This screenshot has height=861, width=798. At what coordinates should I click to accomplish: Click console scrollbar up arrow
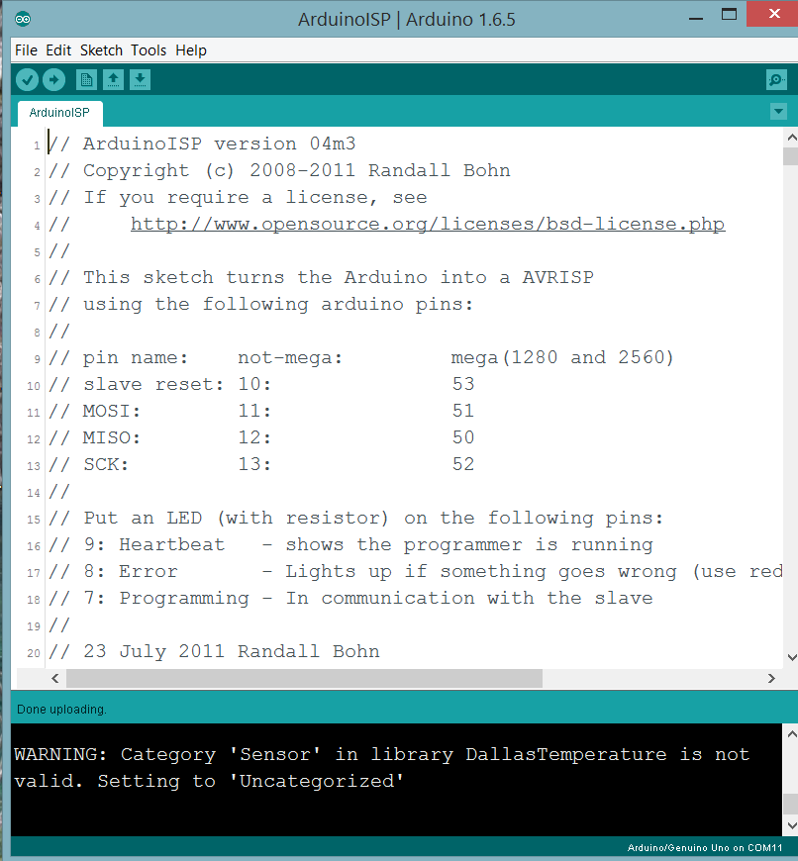pyautogui.click(x=791, y=734)
